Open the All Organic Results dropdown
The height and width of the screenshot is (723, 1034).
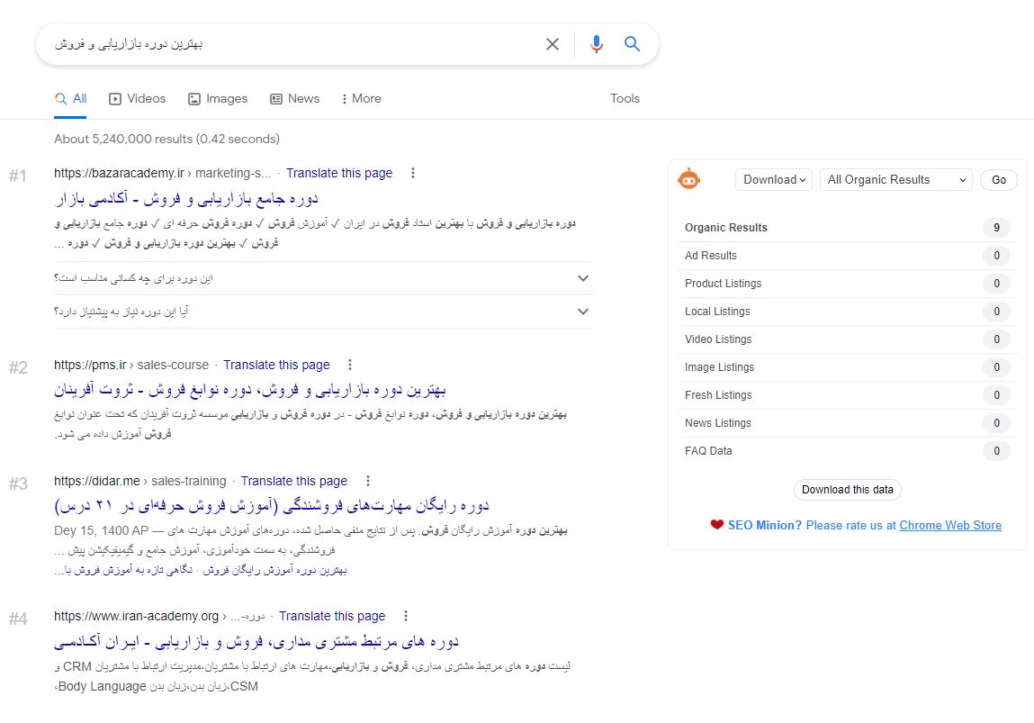point(896,179)
